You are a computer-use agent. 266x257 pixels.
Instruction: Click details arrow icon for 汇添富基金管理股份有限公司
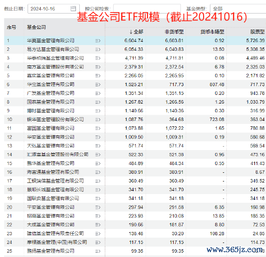98,155
